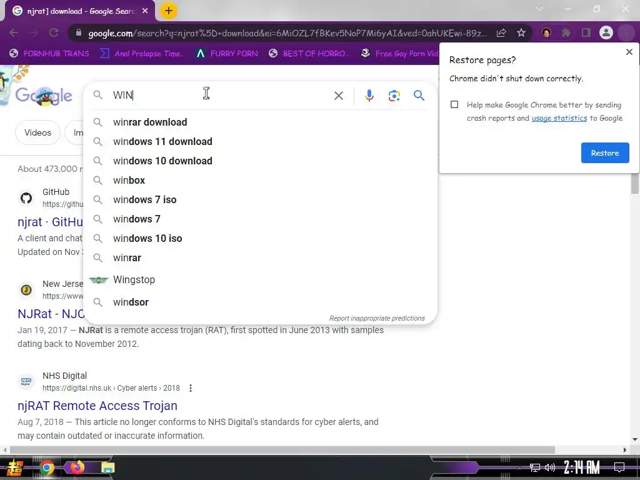Open network status in system tray

point(535,467)
